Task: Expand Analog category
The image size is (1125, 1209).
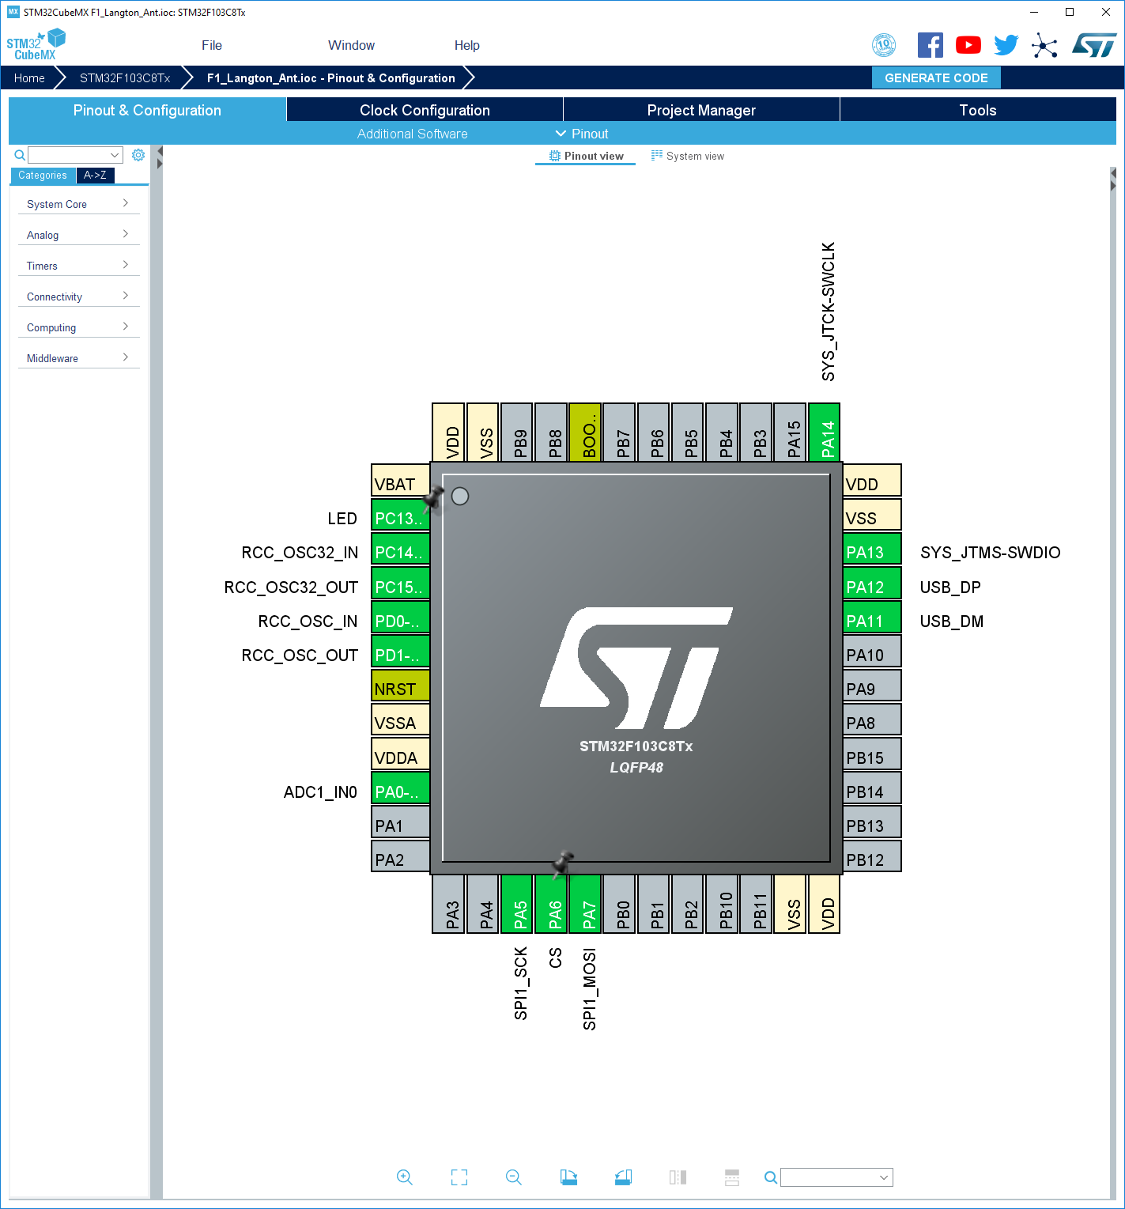Action: (78, 235)
